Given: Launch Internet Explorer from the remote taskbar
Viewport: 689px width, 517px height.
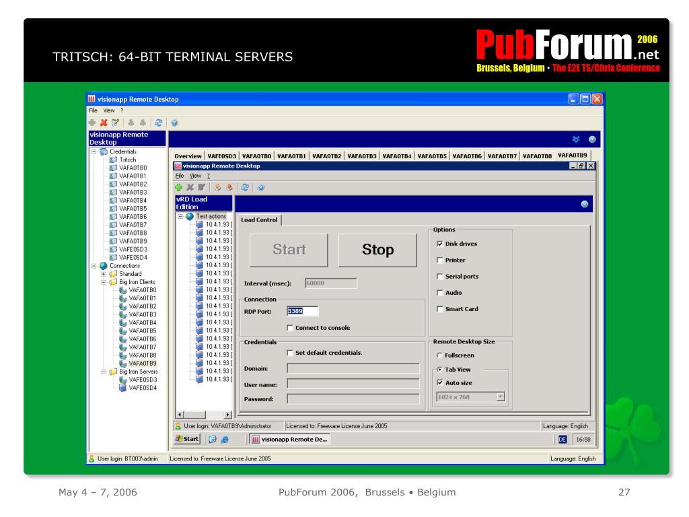Looking at the screenshot, I should 225,439.
